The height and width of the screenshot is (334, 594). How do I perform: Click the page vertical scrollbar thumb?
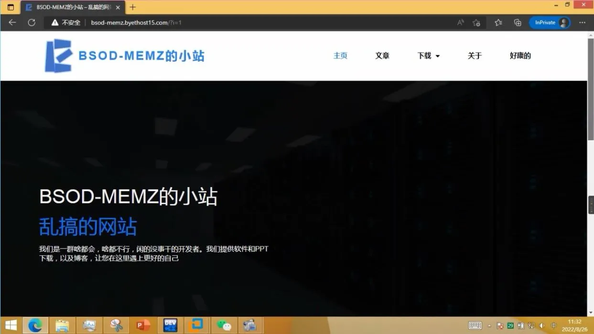click(591, 90)
